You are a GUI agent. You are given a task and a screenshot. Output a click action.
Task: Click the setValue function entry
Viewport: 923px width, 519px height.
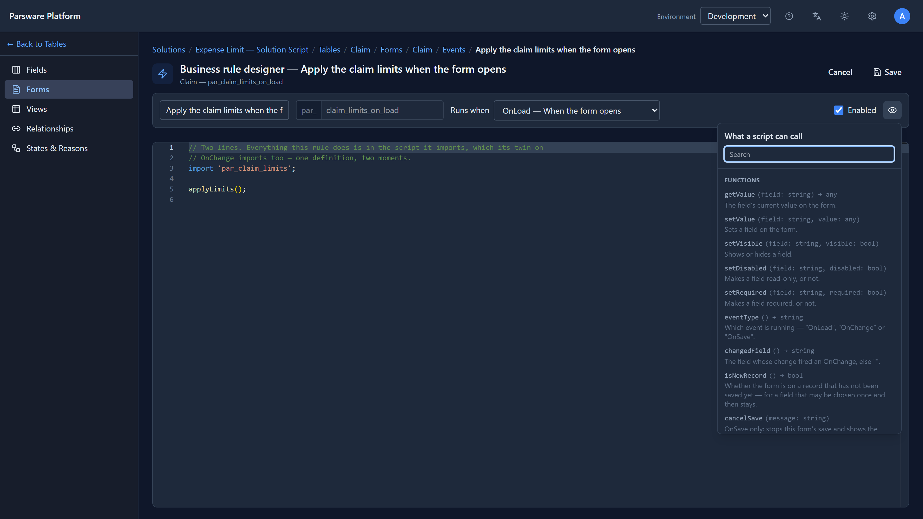click(809, 224)
